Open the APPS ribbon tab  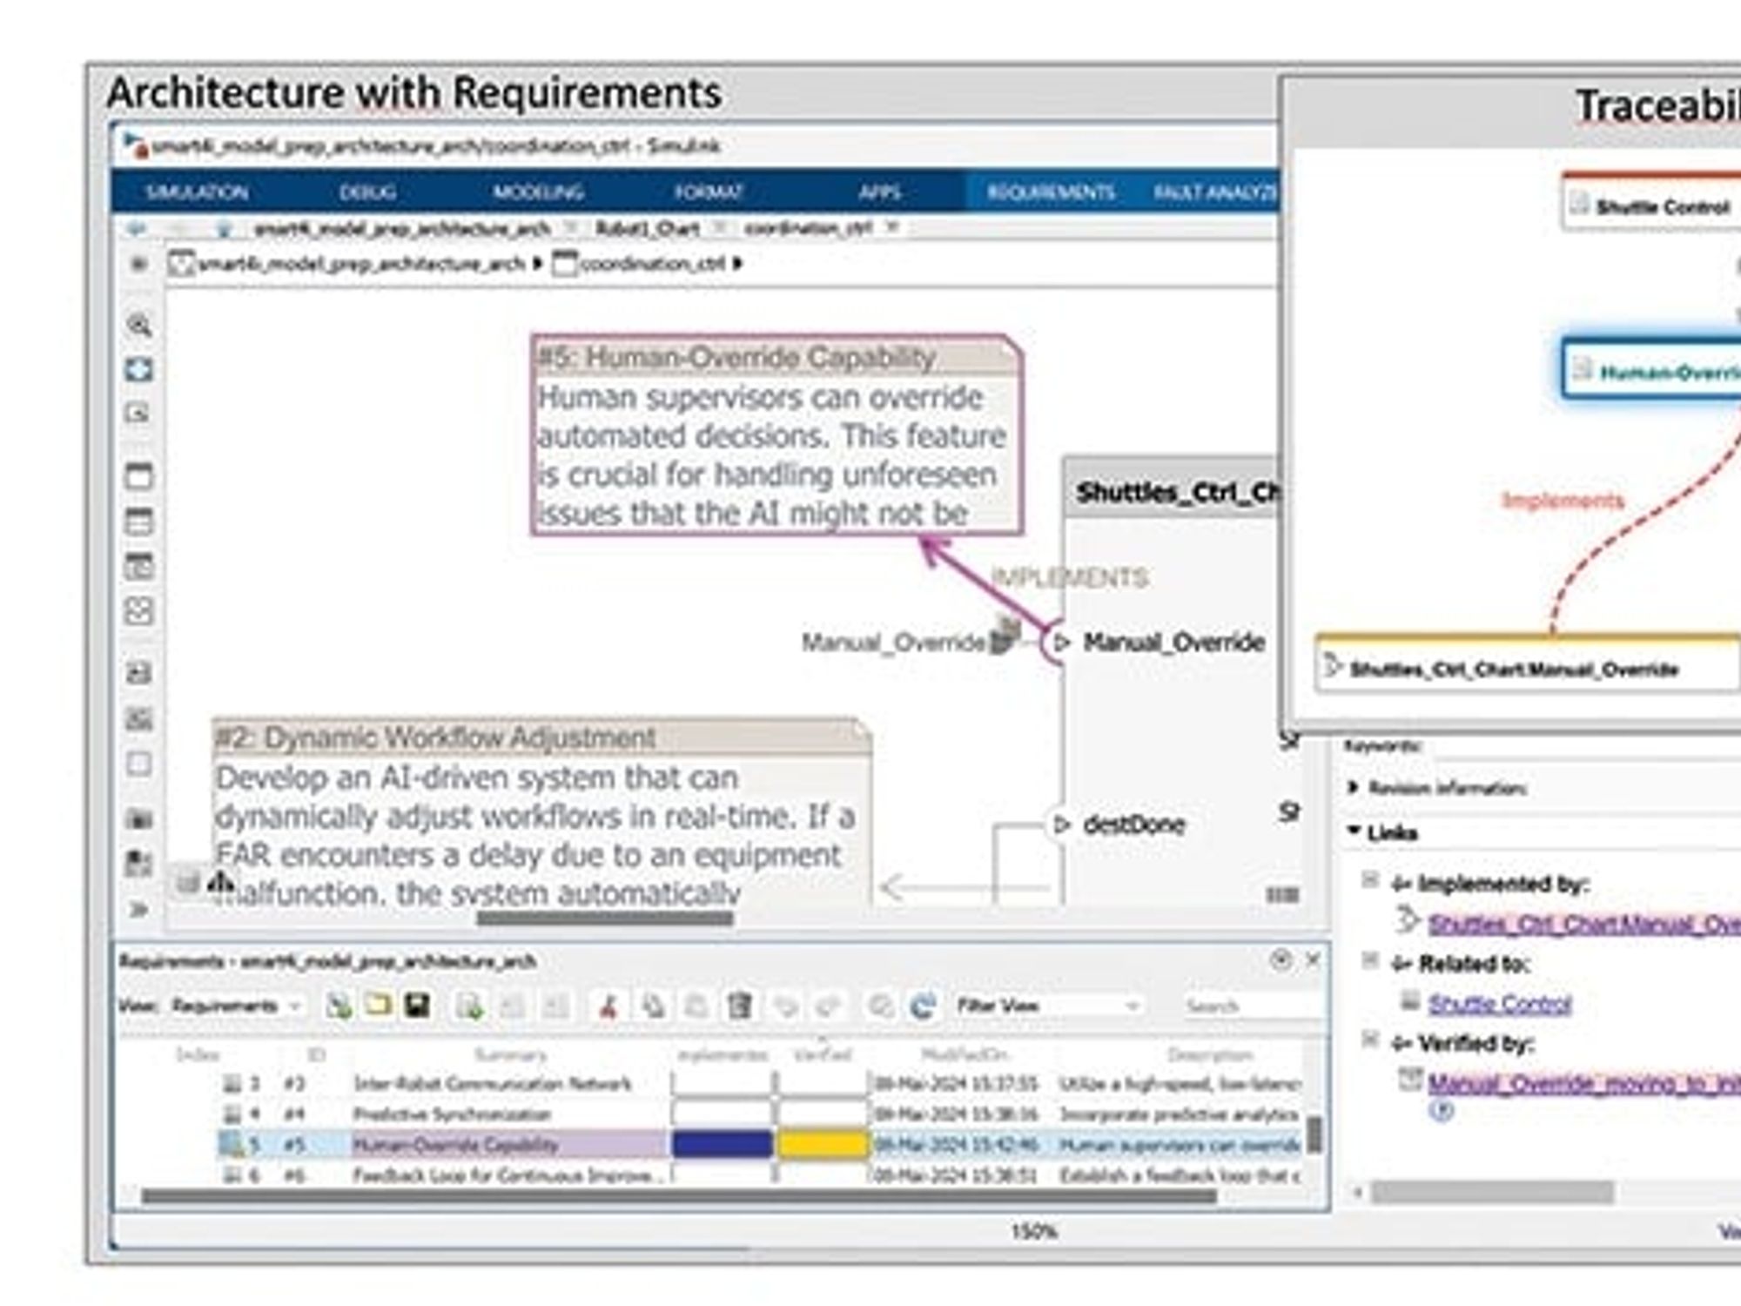(x=879, y=192)
